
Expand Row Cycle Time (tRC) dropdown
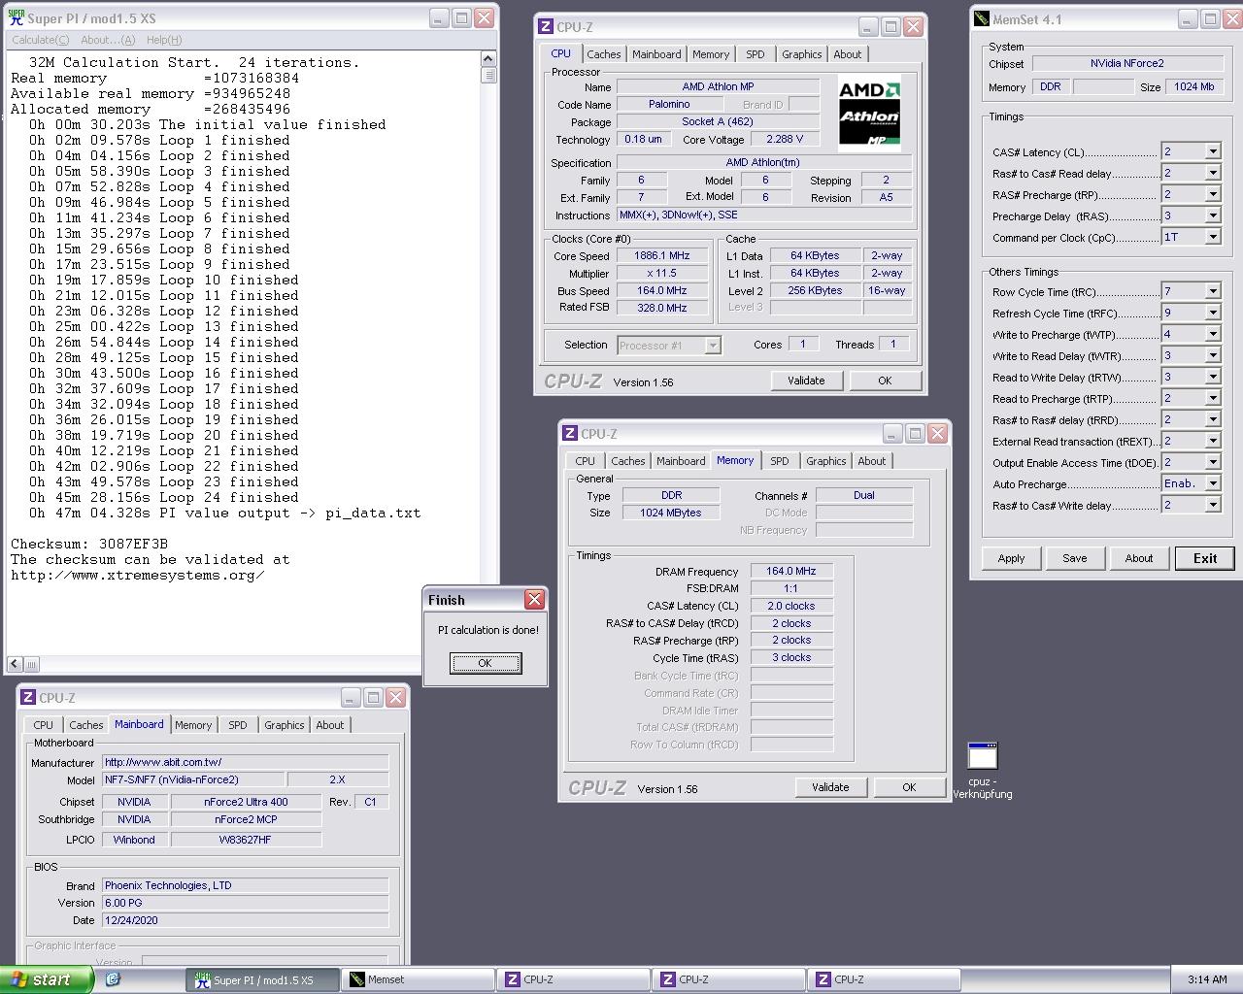coord(1213,291)
